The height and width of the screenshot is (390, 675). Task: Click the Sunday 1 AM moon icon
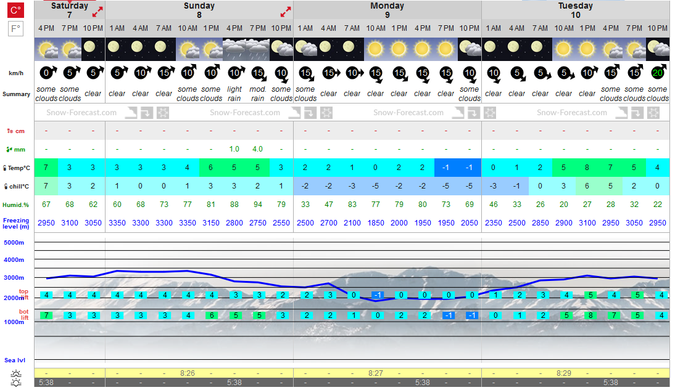pyautogui.click(x=117, y=49)
